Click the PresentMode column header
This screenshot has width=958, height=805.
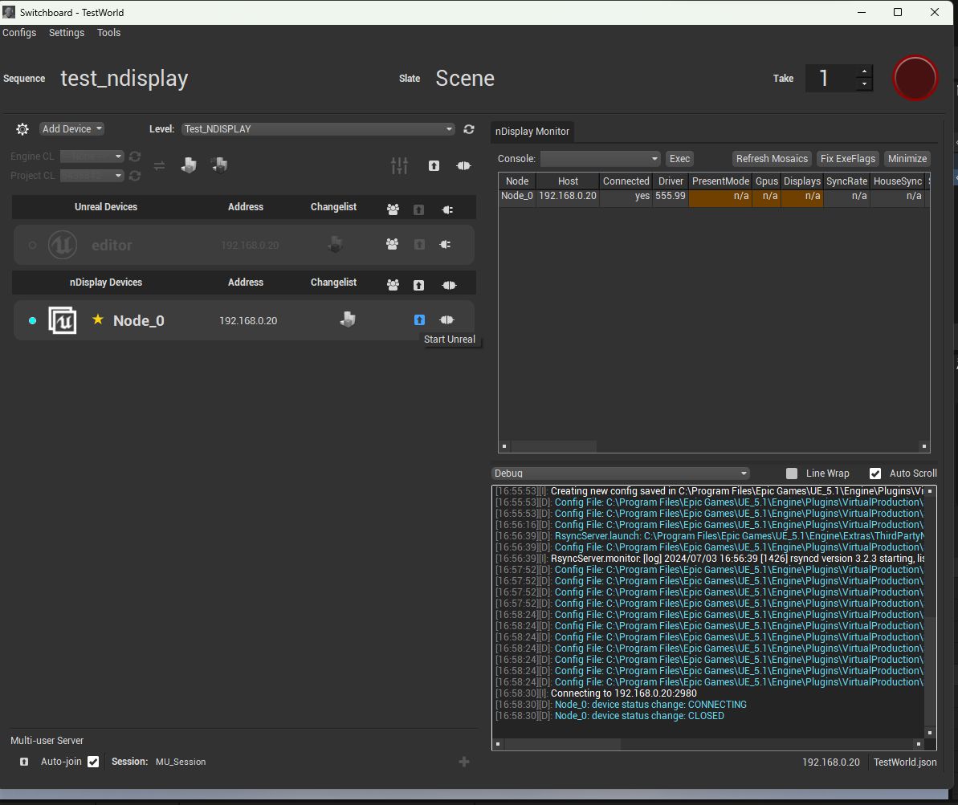tap(720, 181)
